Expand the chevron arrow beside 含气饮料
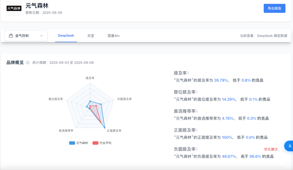The image size is (293, 170). click(42, 36)
